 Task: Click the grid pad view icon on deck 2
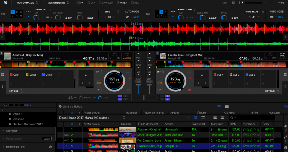[285, 75]
